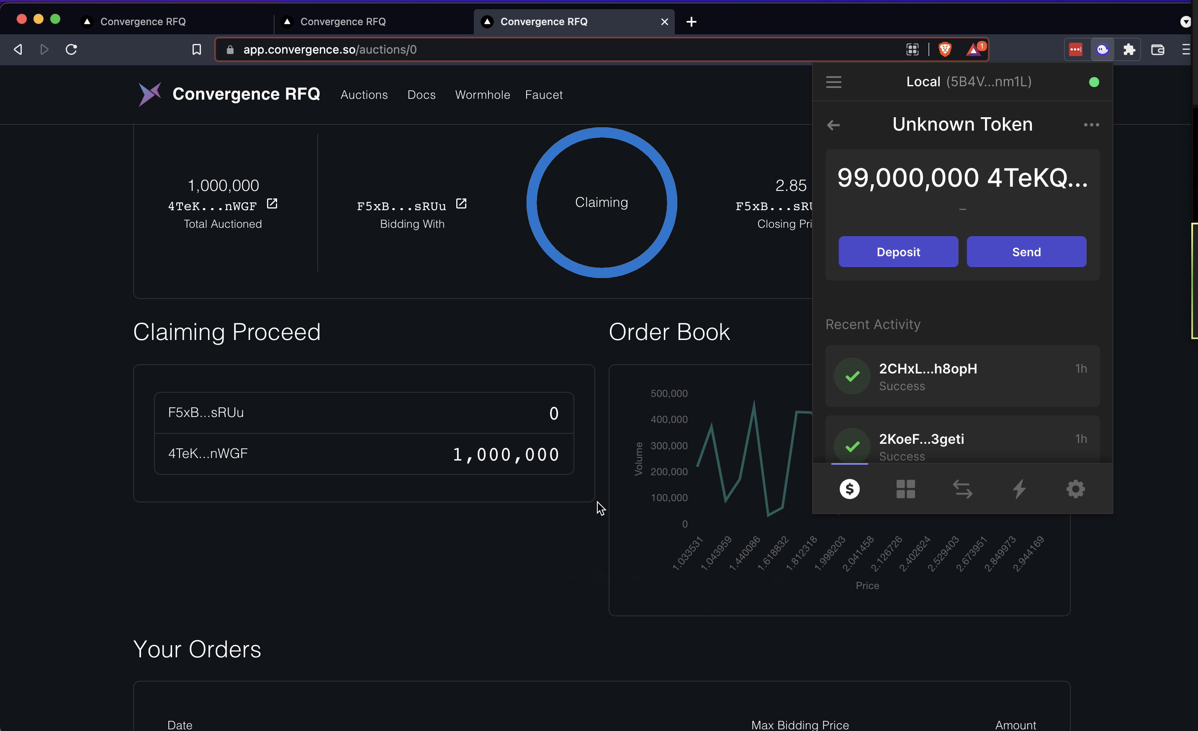Open wallet dollar balance tab
1198x731 pixels.
coord(849,489)
